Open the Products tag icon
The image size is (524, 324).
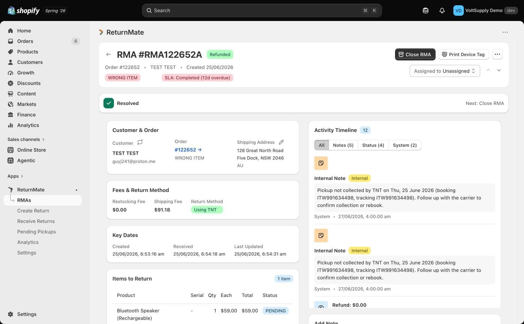click(10, 52)
